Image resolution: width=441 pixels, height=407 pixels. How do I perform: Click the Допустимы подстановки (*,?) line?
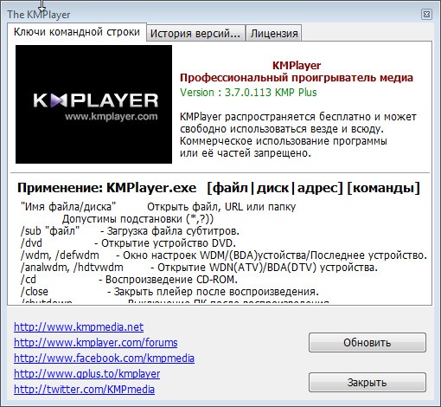(x=137, y=219)
